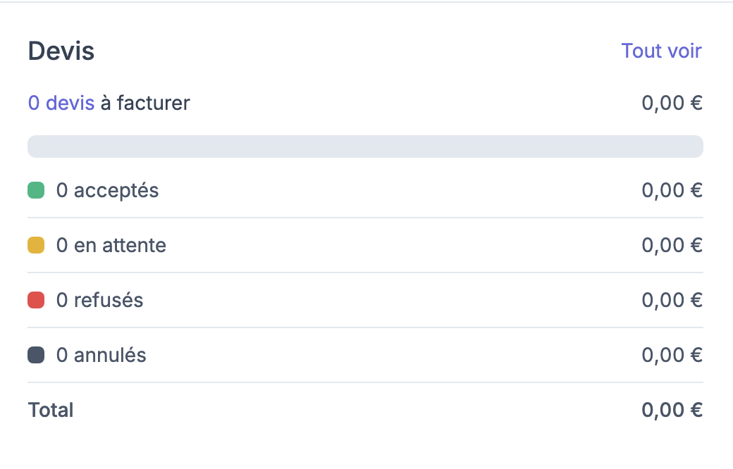This screenshot has width=733, height=469.
Task: Click the "à facturer" text
Action: (145, 104)
